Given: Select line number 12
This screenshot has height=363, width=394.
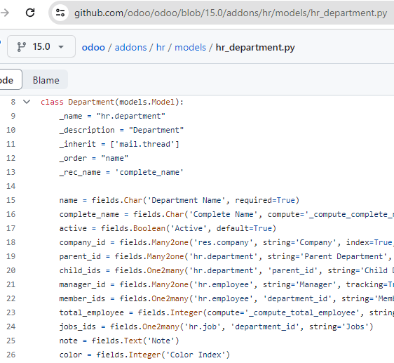Looking at the screenshot, I should 11,158.
